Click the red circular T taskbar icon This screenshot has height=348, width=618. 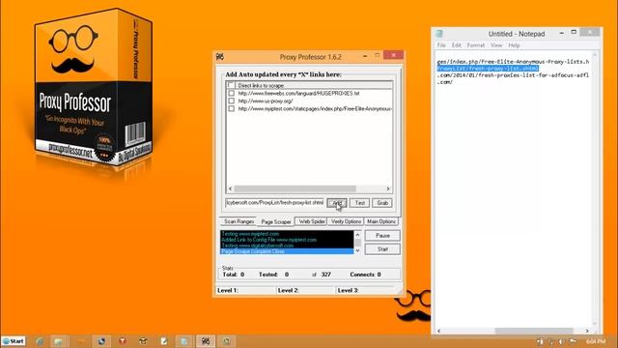[x=123, y=341]
